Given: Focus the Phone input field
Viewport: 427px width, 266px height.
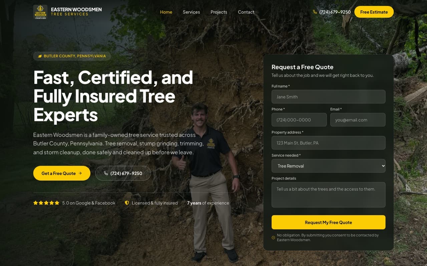Looking at the screenshot, I should [299, 120].
